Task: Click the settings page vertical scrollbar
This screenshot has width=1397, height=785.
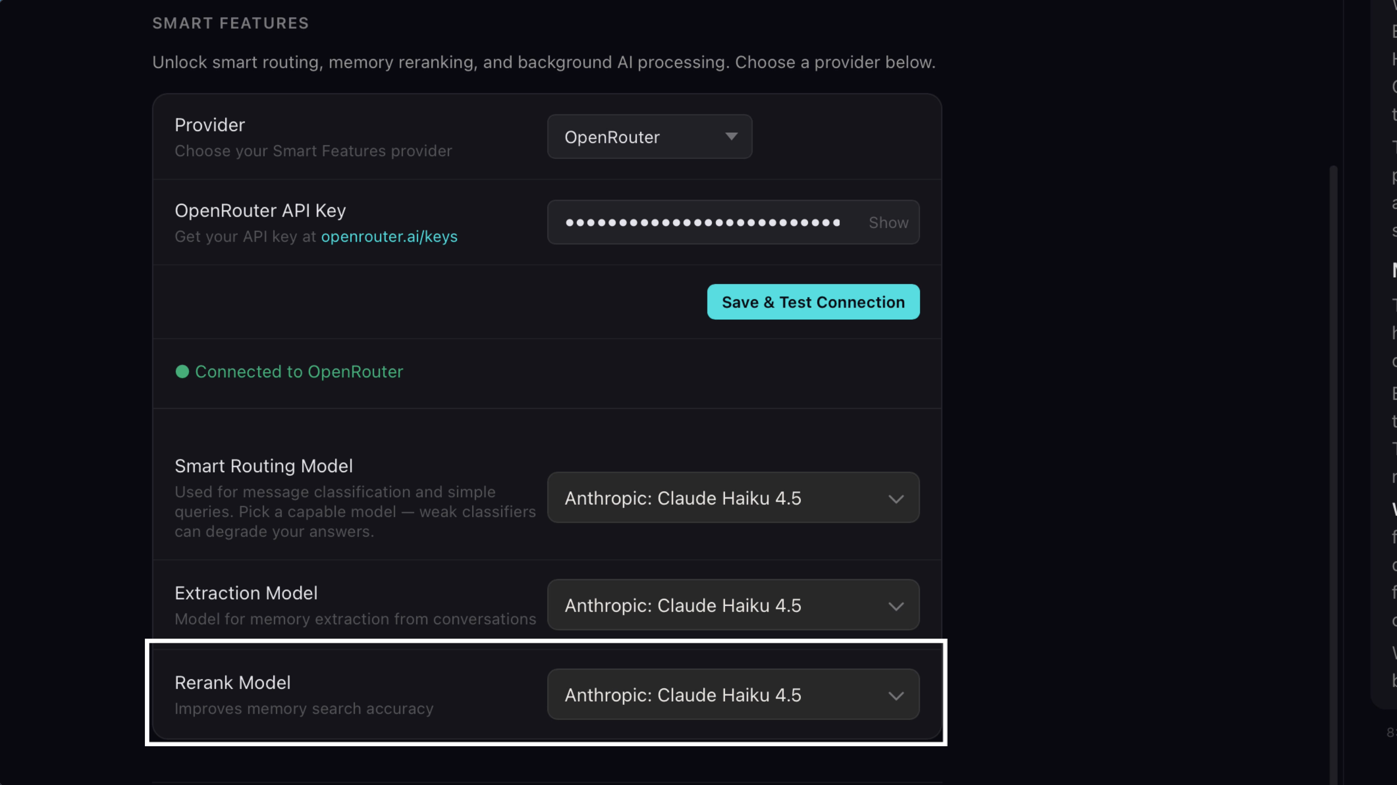Action: 1334,475
